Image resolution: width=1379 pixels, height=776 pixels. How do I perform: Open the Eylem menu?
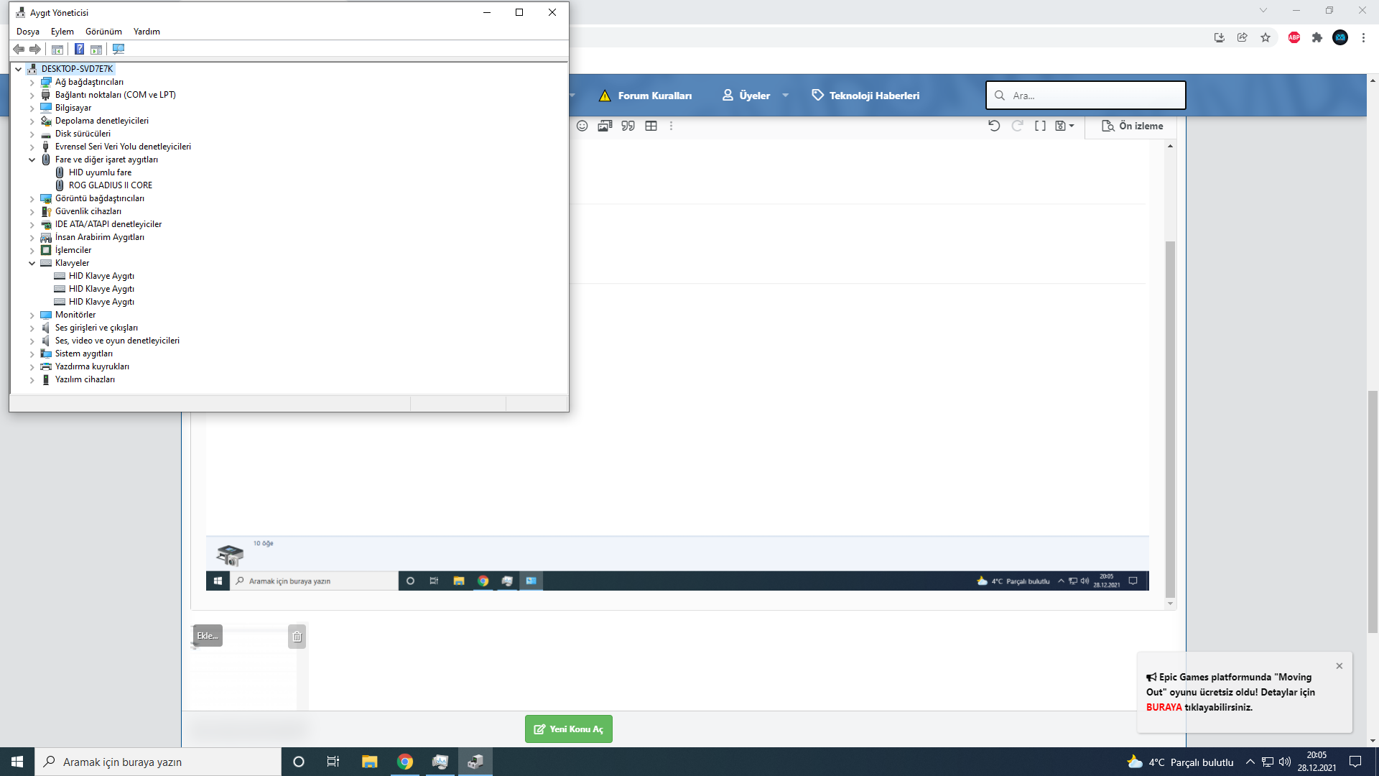click(62, 32)
